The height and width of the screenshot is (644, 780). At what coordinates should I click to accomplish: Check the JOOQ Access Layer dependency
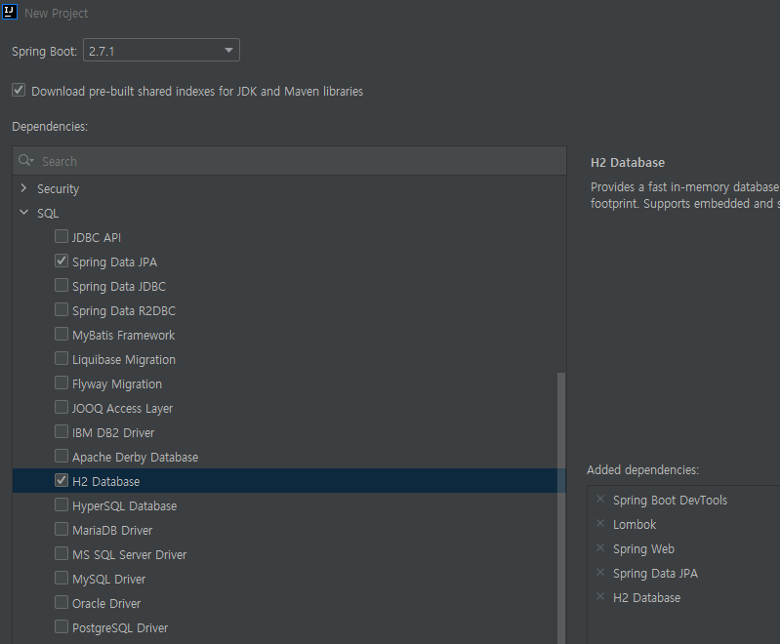pos(62,407)
